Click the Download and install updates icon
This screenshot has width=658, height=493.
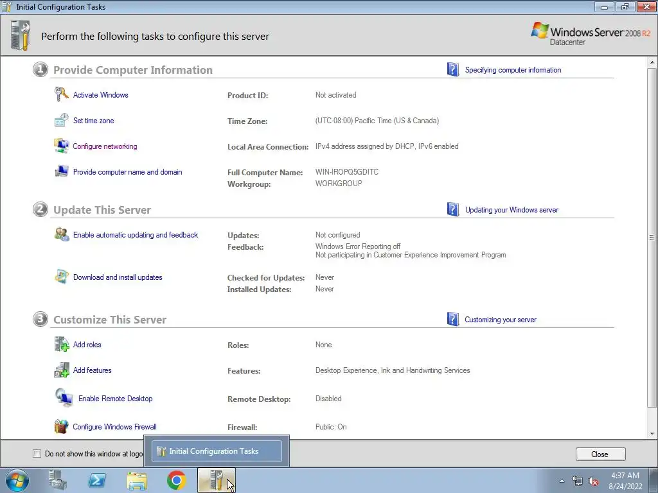click(61, 277)
